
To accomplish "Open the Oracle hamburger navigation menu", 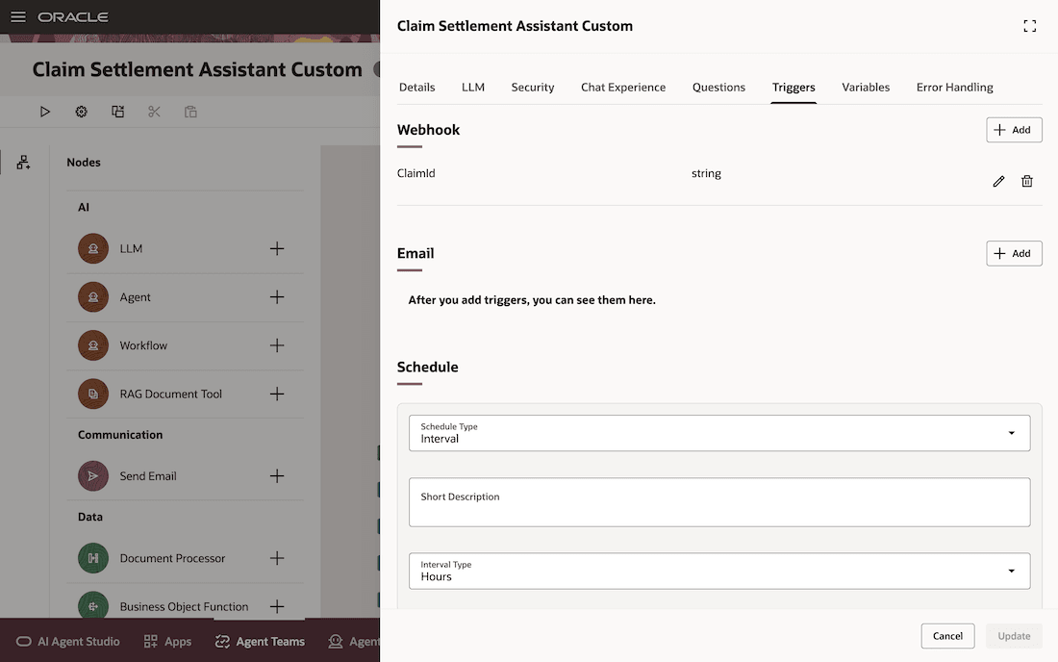I will (x=18, y=17).
